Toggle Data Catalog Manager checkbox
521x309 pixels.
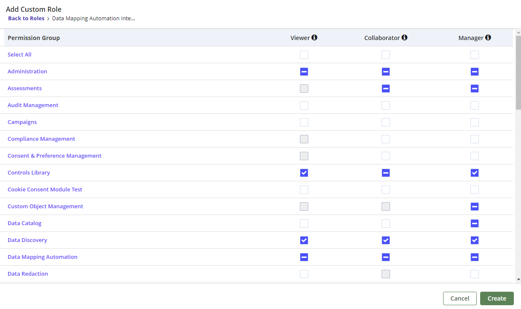pos(475,223)
